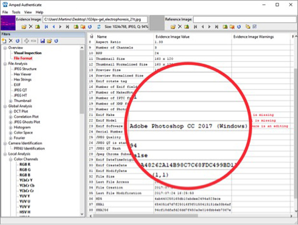
Task: Go to first reference image in folder
Action: tap(195, 26)
